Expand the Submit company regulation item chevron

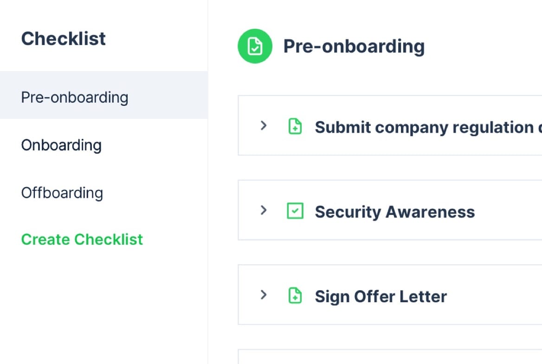[264, 125]
